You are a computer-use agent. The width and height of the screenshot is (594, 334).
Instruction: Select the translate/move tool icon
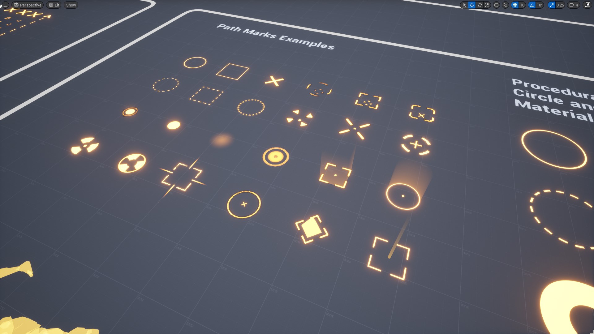(x=471, y=5)
